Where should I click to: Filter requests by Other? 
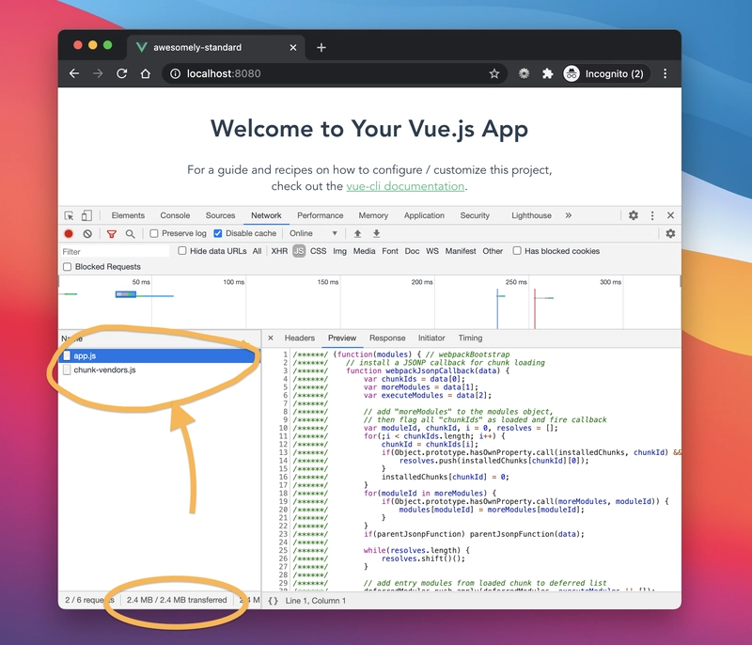[x=493, y=251]
